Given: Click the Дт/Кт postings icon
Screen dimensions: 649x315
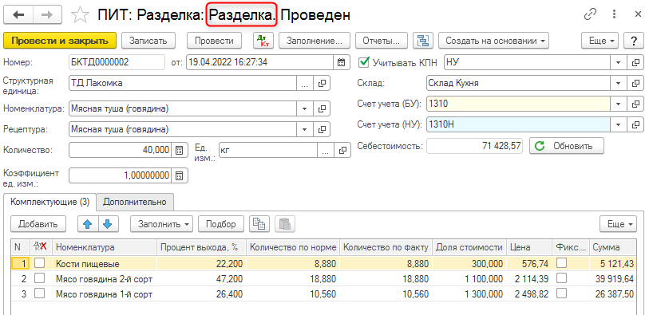Looking at the screenshot, I should click(263, 41).
